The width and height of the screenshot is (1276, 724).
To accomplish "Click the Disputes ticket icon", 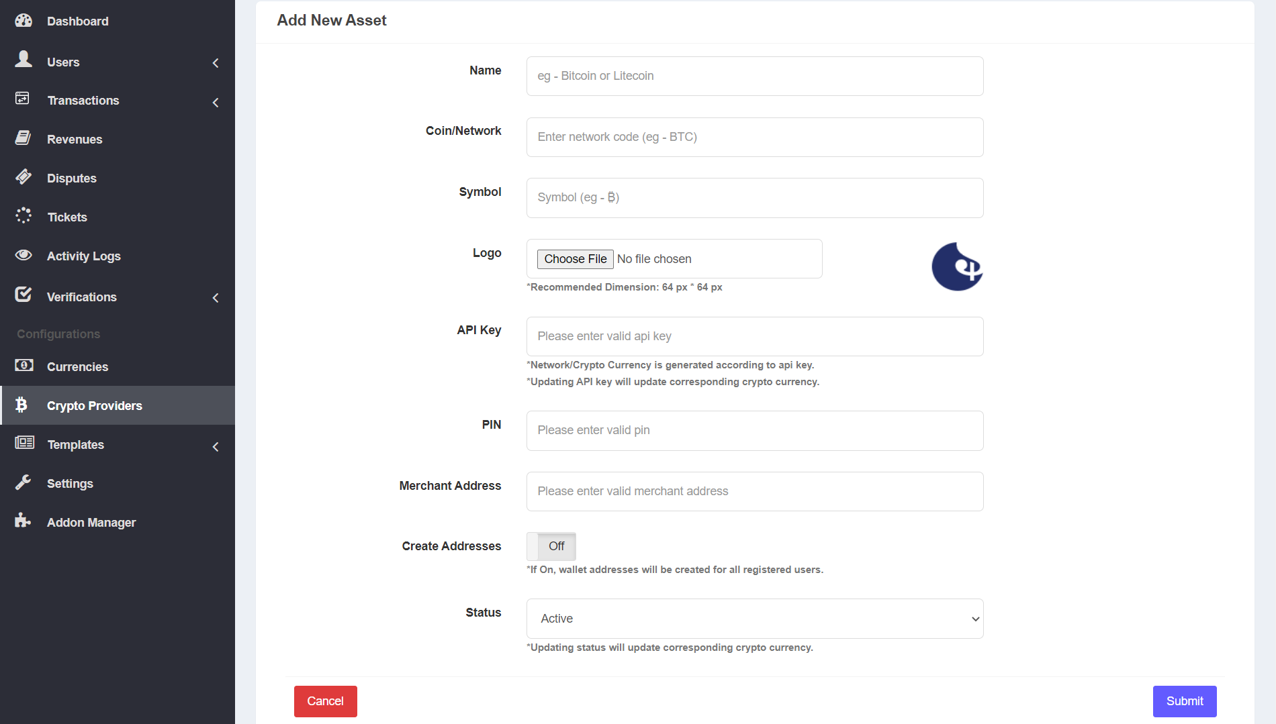I will point(24,177).
